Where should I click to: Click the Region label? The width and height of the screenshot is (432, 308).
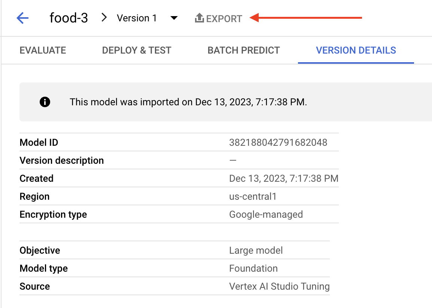tap(34, 197)
